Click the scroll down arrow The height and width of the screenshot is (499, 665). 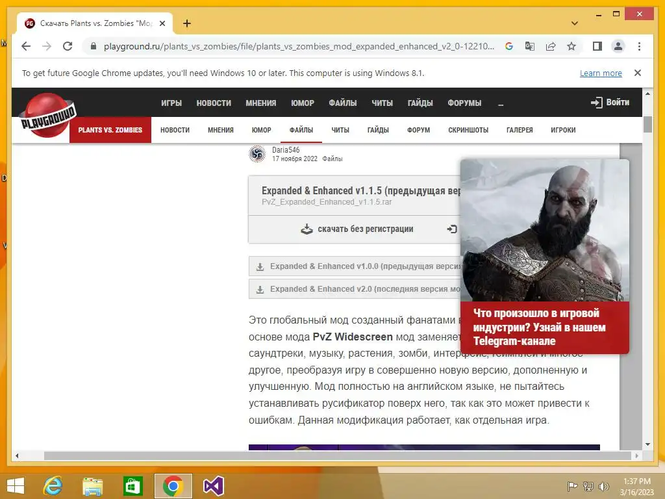[x=647, y=444]
